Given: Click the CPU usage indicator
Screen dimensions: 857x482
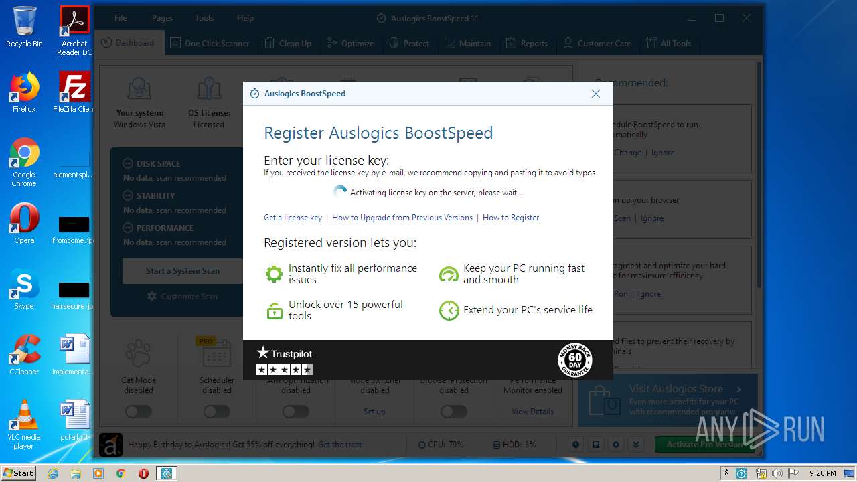Looking at the screenshot, I should coord(441,445).
